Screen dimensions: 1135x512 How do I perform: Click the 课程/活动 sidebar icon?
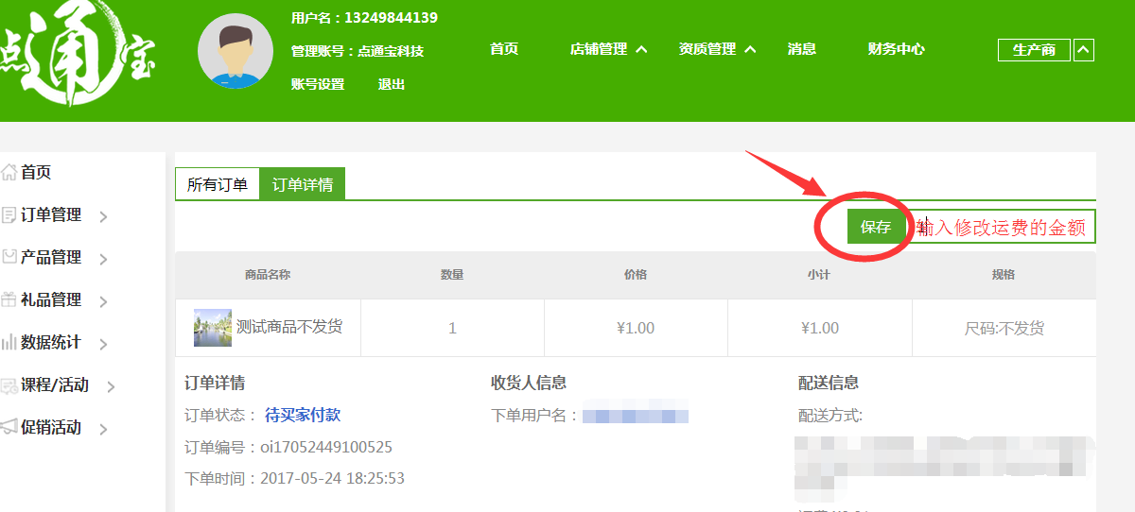click(9, 385)
